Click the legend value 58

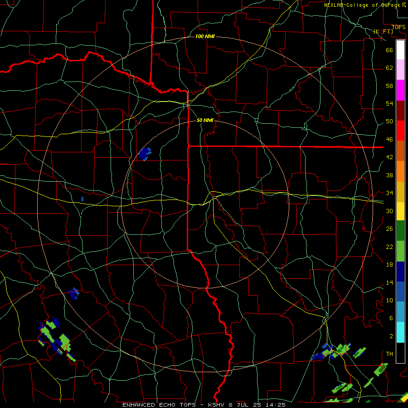pos(389,86)
